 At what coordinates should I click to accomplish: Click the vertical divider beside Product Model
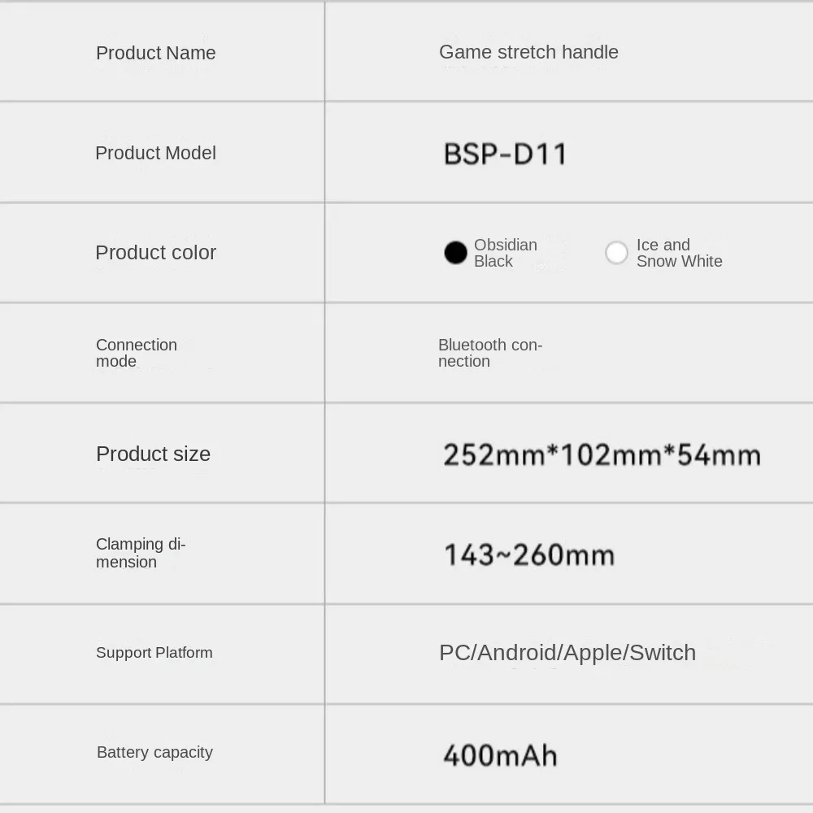pos(325,153)
